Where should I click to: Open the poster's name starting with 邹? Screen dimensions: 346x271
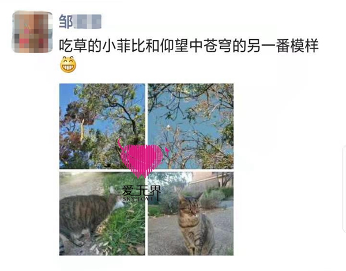(x=80, y=22)
